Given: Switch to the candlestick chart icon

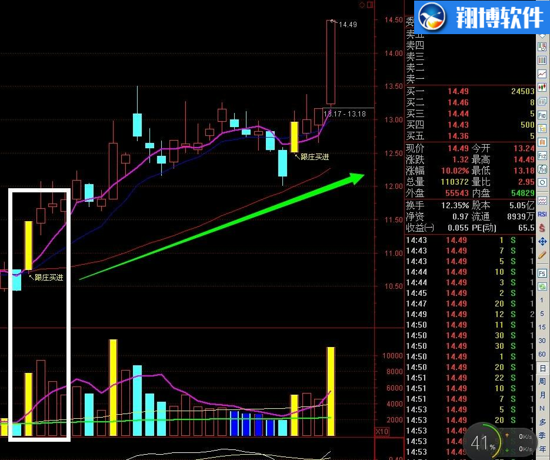Looking at the screenshot, I should coord(542,88).
